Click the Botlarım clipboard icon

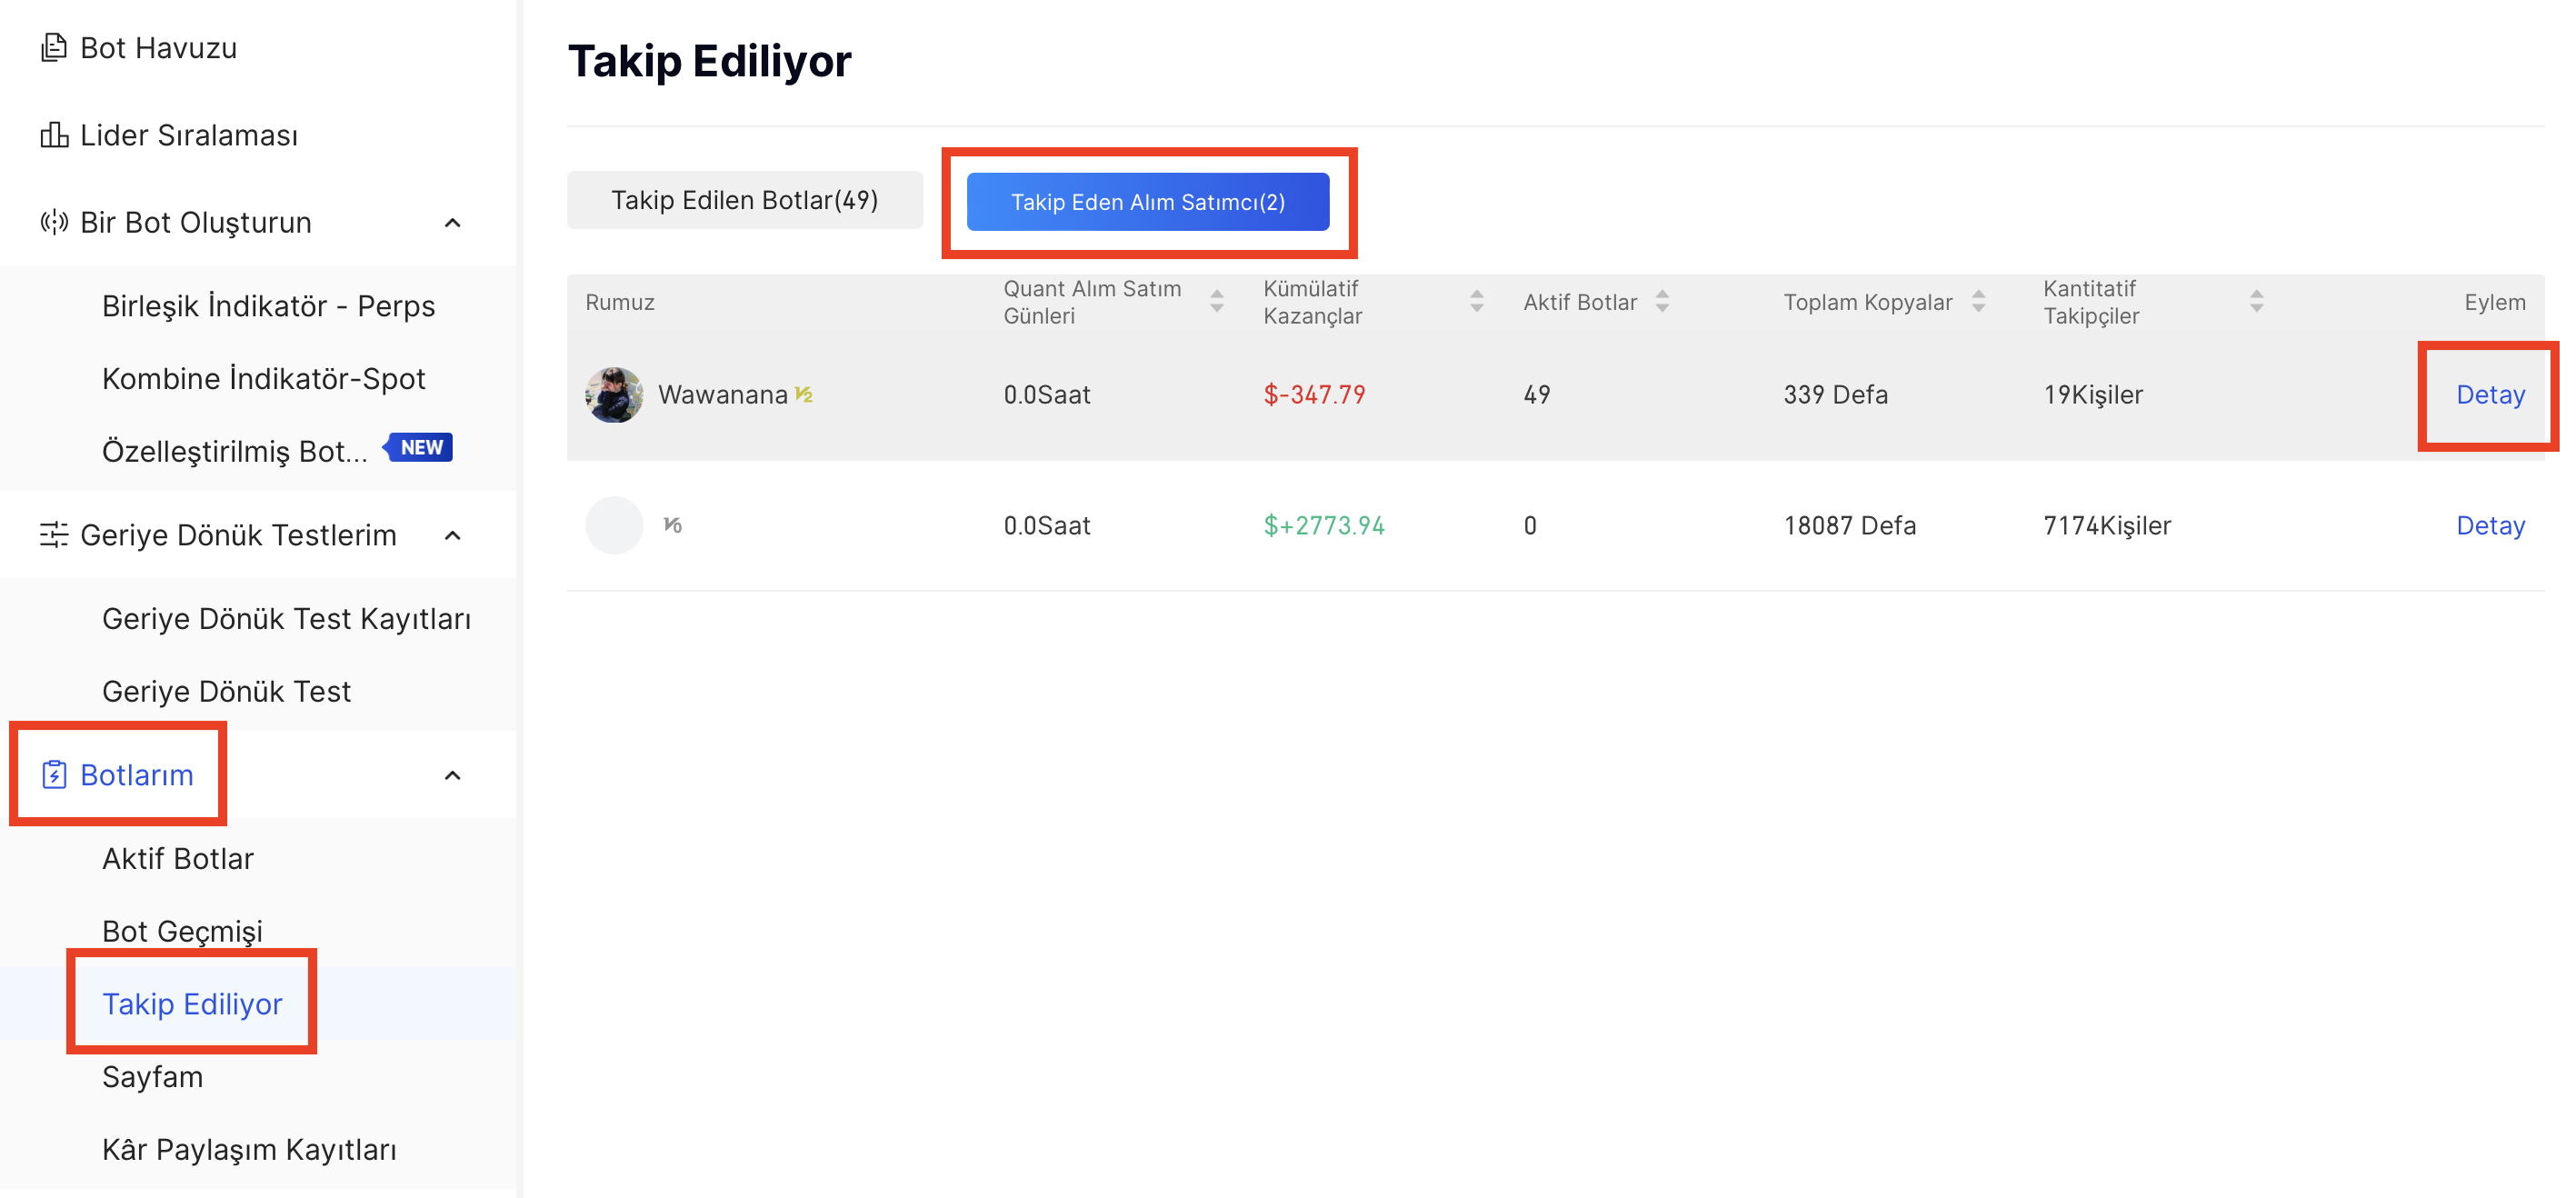click(54, 775)
